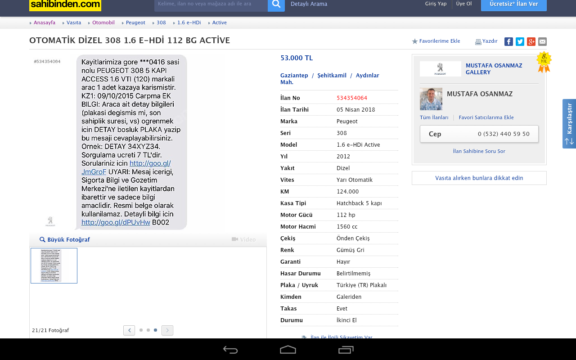Click Giriş Yap
The height and width of the screenshot is (360, 576).
(x=436, y=4)
